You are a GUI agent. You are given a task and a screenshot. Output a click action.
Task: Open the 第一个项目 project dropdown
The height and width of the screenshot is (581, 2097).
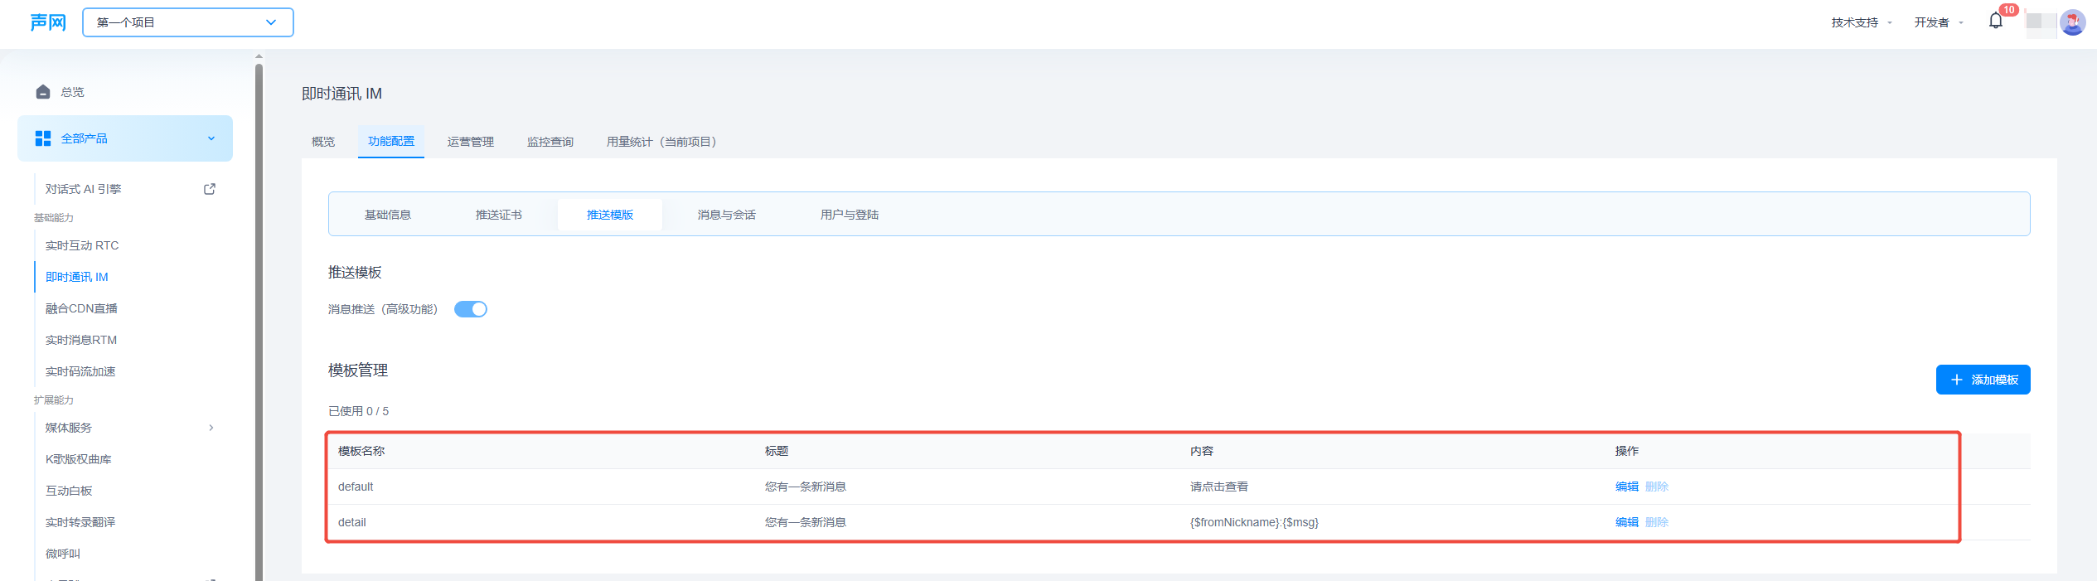[188, 22]
